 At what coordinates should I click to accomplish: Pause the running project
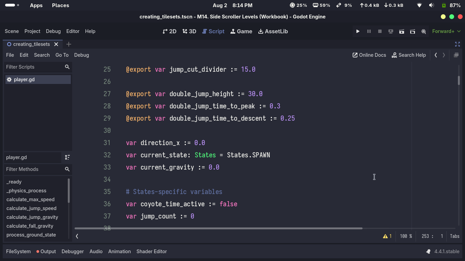[x=369, y=31]
